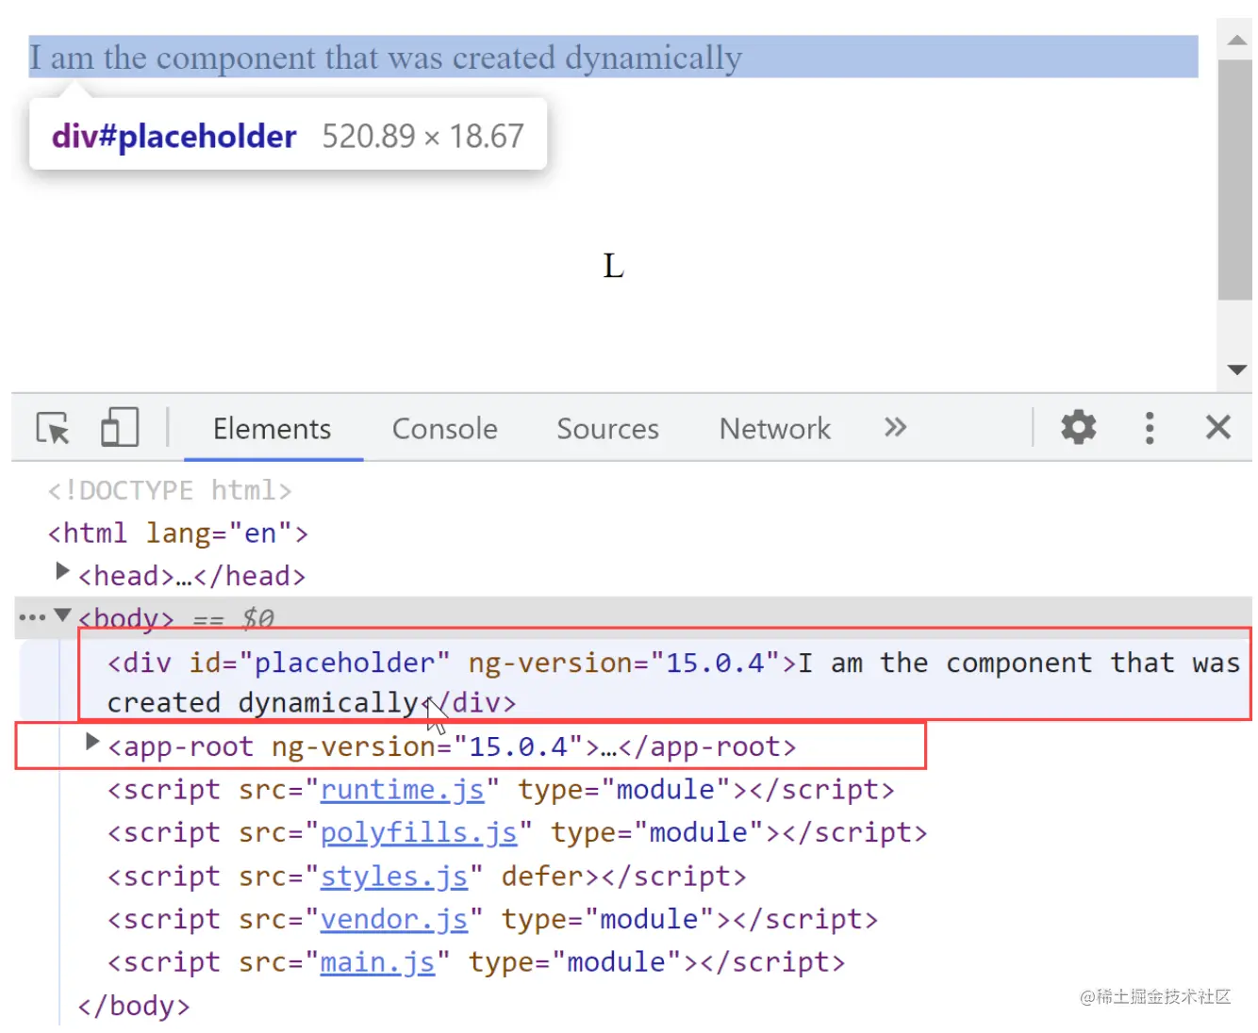Open the DevTools three-dot customize menu
This screenshot has height=1033, width=1258.
[1149, 428]
